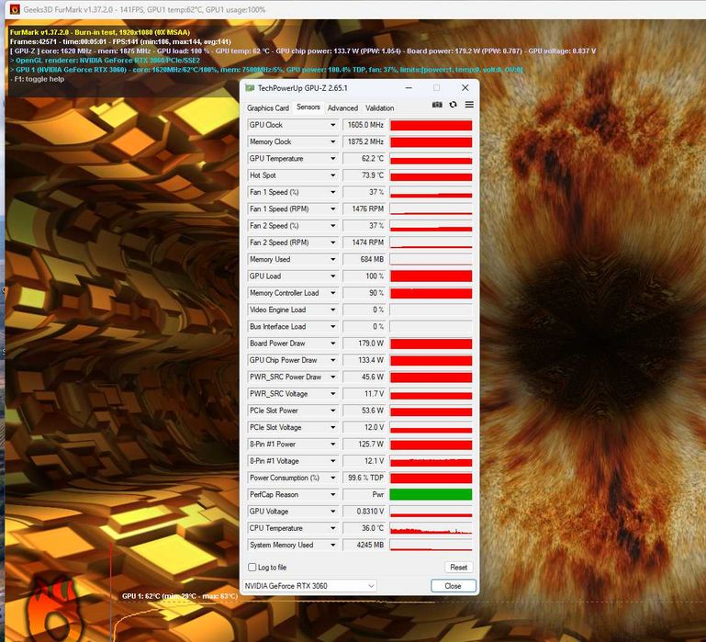Click the FurMark 'F1: toggle help' text

click(38, 79)
